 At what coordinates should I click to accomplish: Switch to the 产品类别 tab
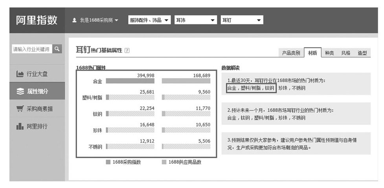click(291, 53)
